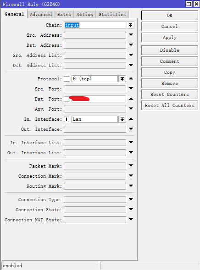Viewport: 200px width, 270px height.
Task: Expand the Packet Mark field arrow
Action: pos(131,166)
